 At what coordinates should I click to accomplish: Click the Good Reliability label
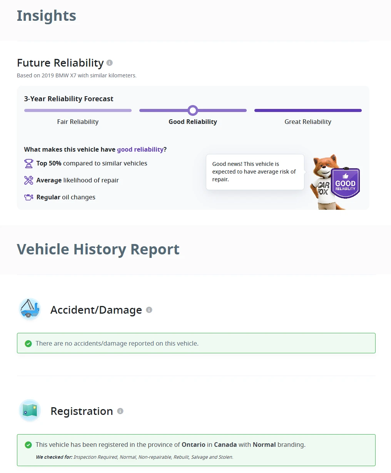[193, 122]
